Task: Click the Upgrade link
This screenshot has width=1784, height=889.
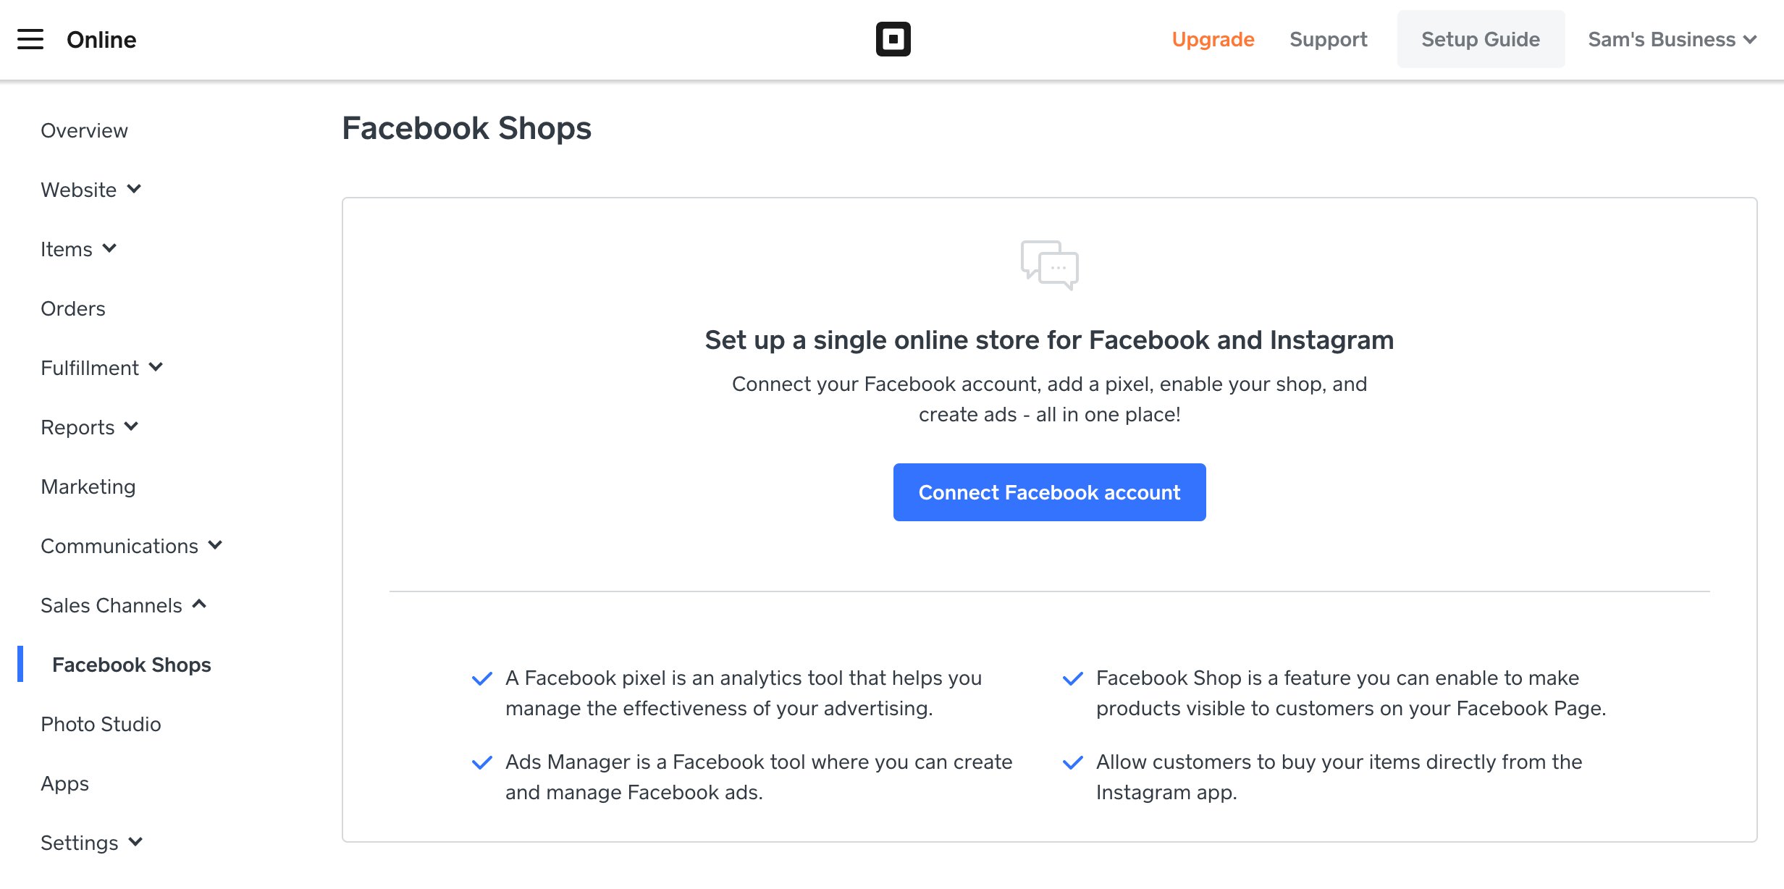Action: point(1213,39)
